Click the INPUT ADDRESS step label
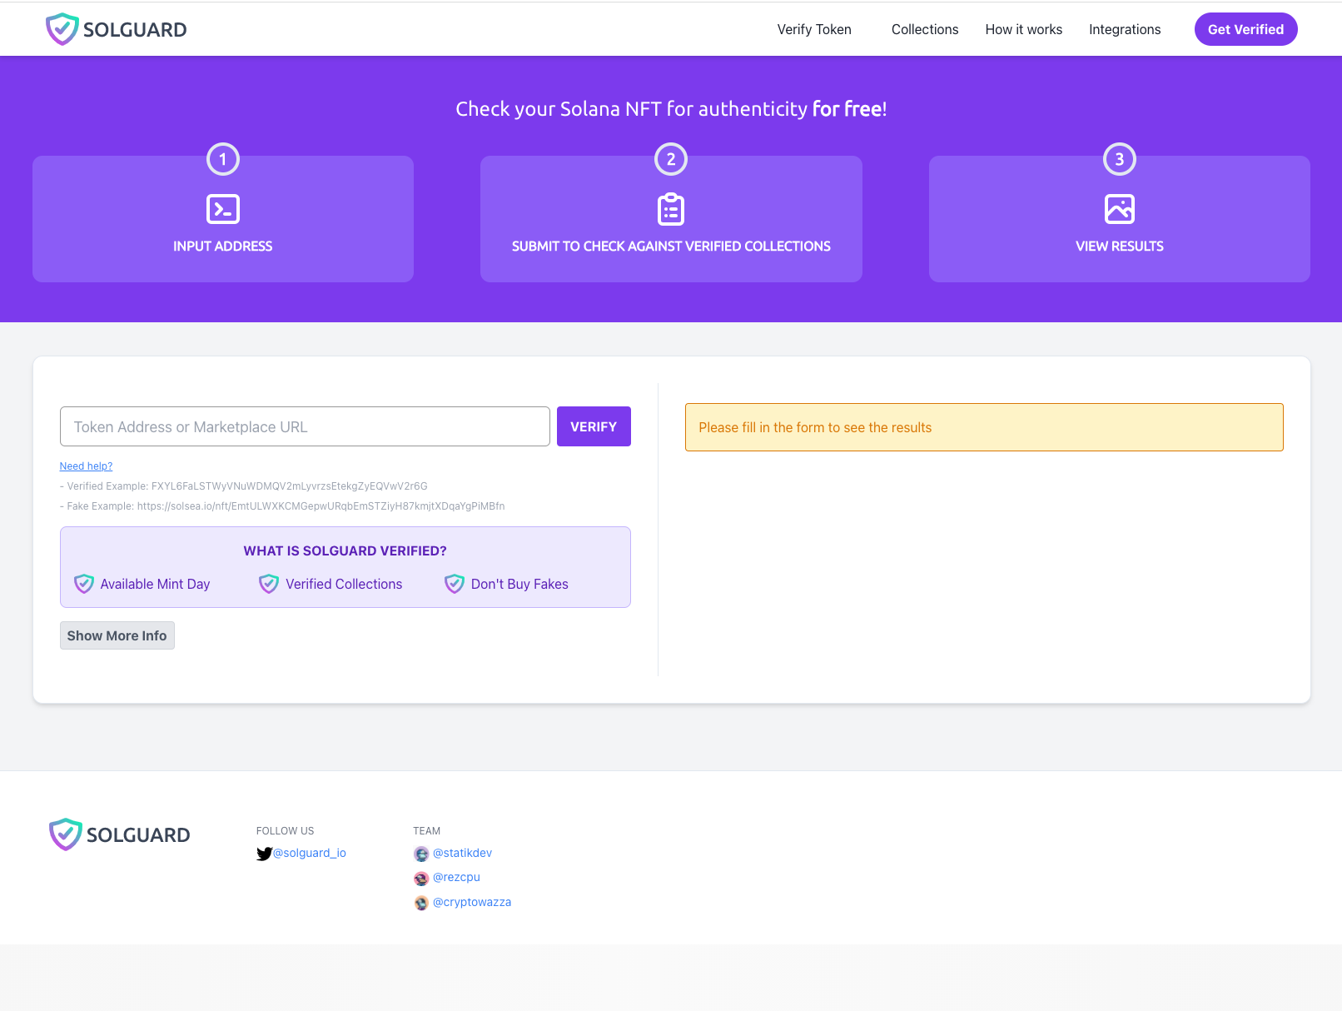The height and width of the screenshot is (1011, 1342). tap(223, 247)
